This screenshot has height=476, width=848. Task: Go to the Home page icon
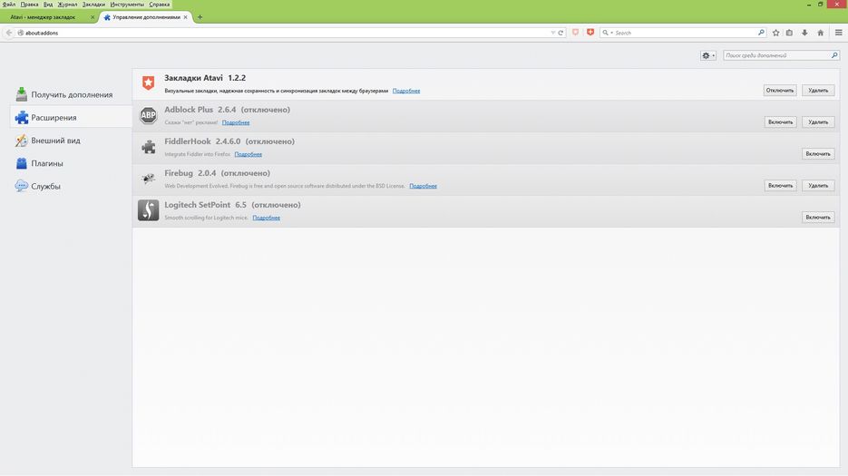coord(821,33)
